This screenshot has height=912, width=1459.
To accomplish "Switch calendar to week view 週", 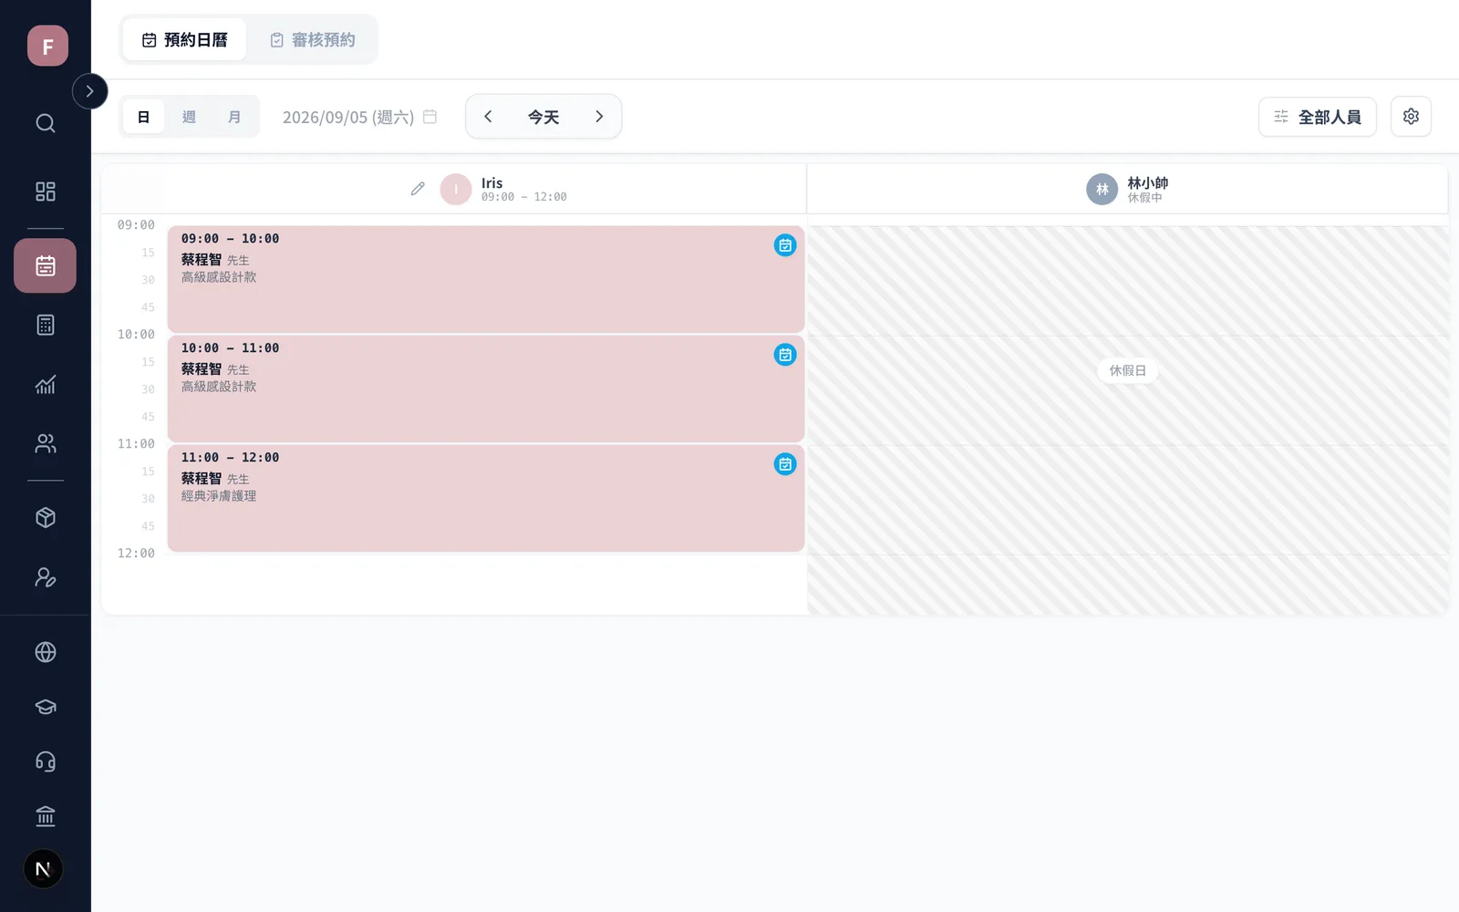I will pos(189,117).
